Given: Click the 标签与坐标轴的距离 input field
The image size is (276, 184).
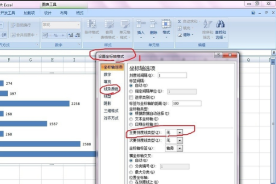Looking at the screenshot, I should (x=187, y=103).
